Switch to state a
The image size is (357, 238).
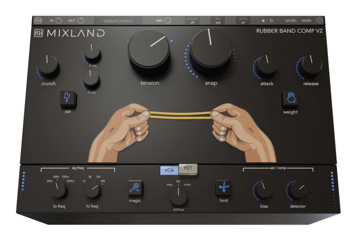tap(263, 20)
